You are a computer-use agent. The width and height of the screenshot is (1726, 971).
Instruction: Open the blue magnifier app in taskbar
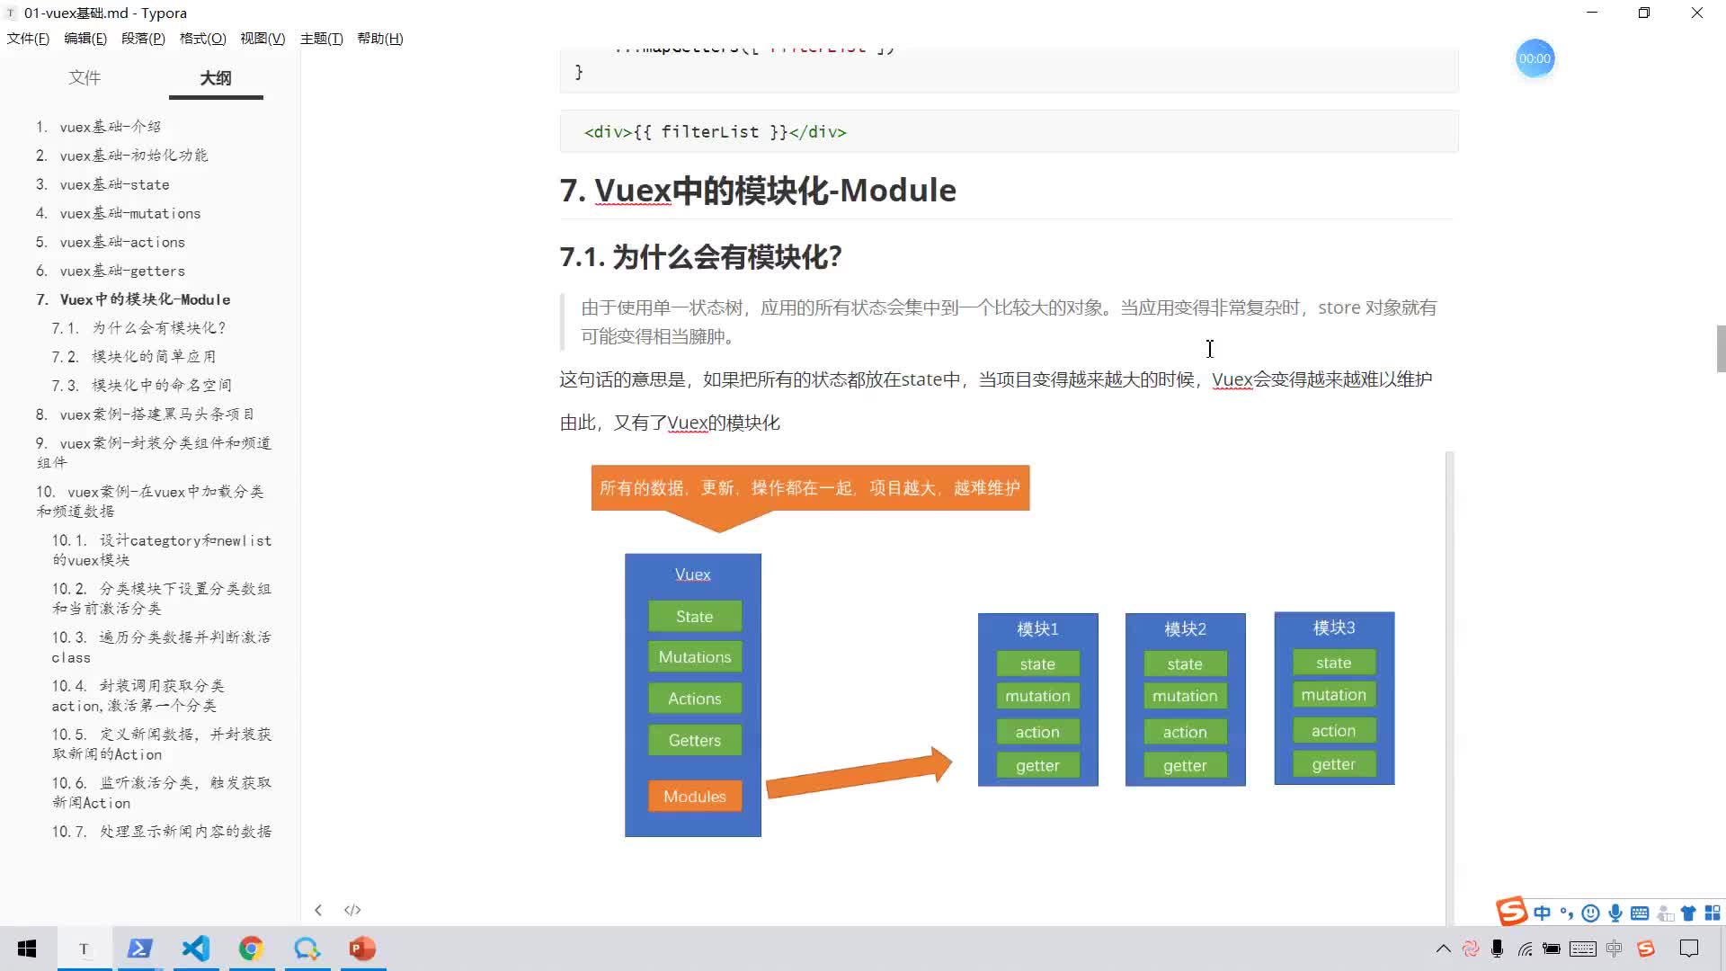coord(307,949)
